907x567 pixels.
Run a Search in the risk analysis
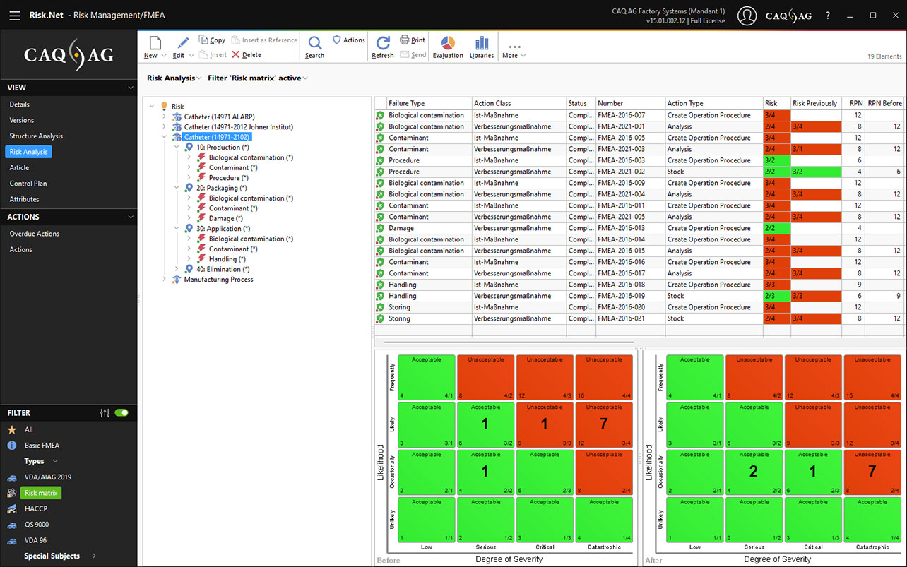(x=314, y=47)
